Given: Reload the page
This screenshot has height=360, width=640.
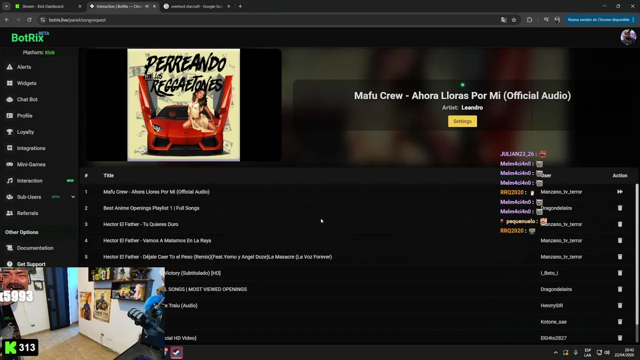Looking at the screenshot, I should [x=29, y=20].
